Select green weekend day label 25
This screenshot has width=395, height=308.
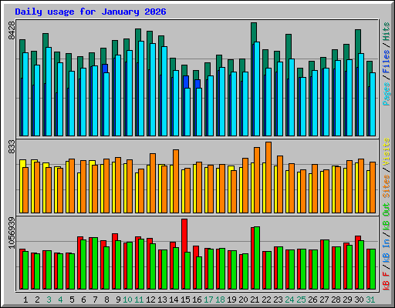(301, 300)
